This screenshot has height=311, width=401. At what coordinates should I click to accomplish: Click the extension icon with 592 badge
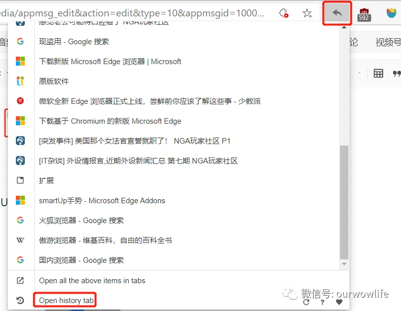pos(364,14)
